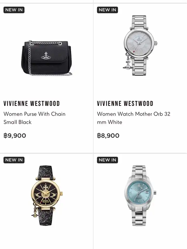Open Vivienne Westwood brand above Mother Orb watch
The width and height of the screenshot is (187, 249).
pos(125,104)
